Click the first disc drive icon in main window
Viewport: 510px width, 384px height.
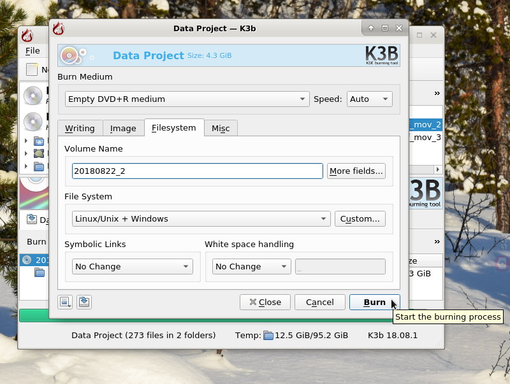click(33, 96)
